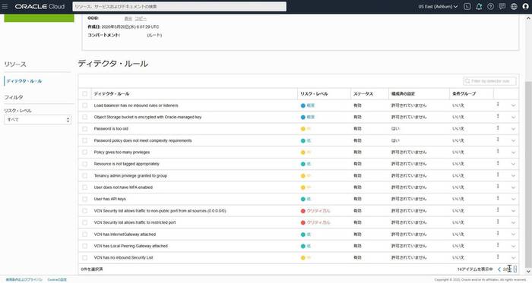Open actions menu for User MFA rule
Image resolution: width=532 pixels, height=283 pixels.
click(x=498, y=187)
